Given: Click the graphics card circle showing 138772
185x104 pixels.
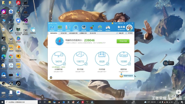Looking at the screenshot, I should click(x=80, y=59).
